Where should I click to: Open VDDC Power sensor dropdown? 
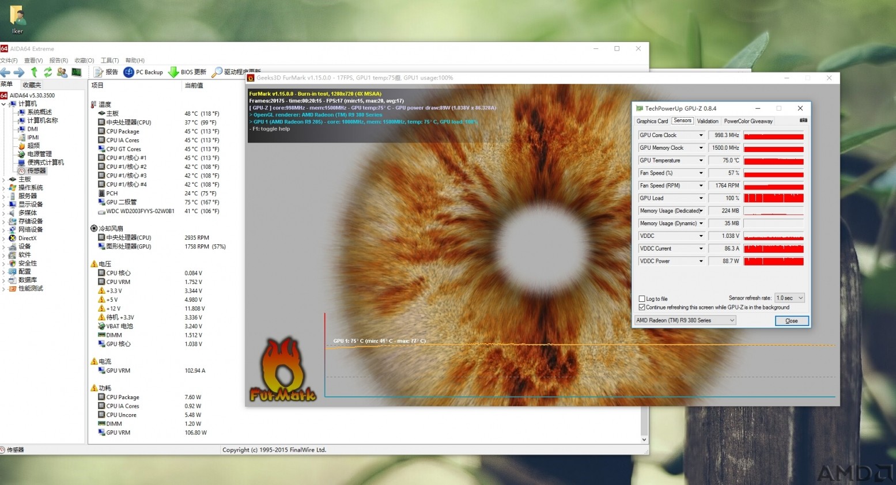coord(701,261)
